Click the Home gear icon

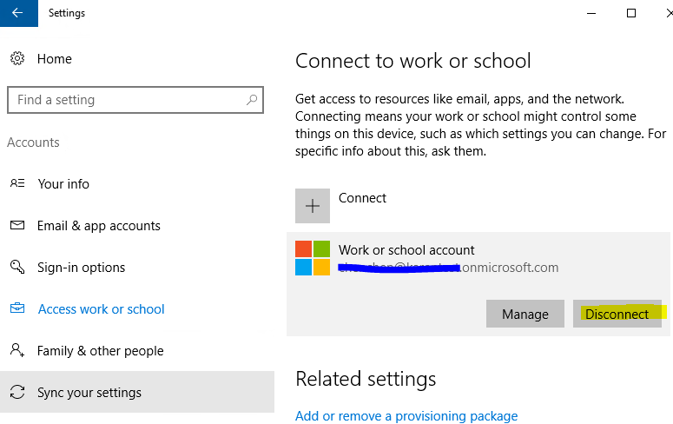coord(17,59)
